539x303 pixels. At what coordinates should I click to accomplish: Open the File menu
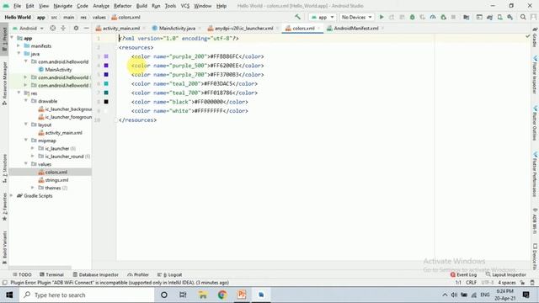[17, 6]
